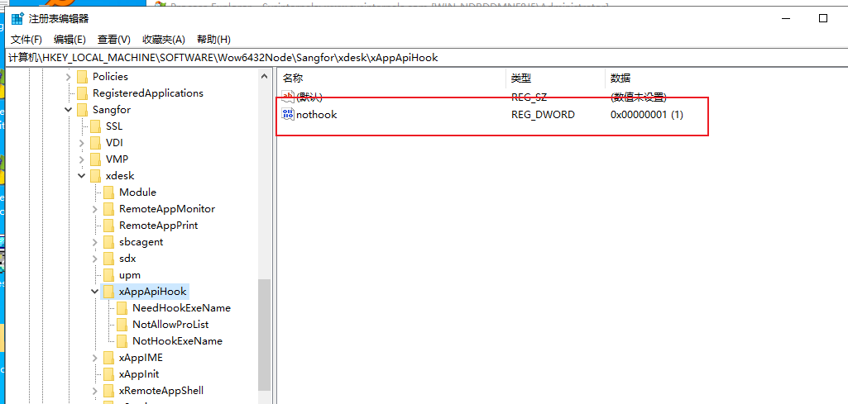Open the 文件(F) menu
Image resolution: width=848 pixels, height=404 pixels.
coord(26,40)
